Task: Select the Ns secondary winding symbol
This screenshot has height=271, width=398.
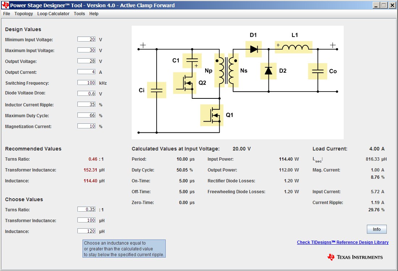Action: click(233, 70)
